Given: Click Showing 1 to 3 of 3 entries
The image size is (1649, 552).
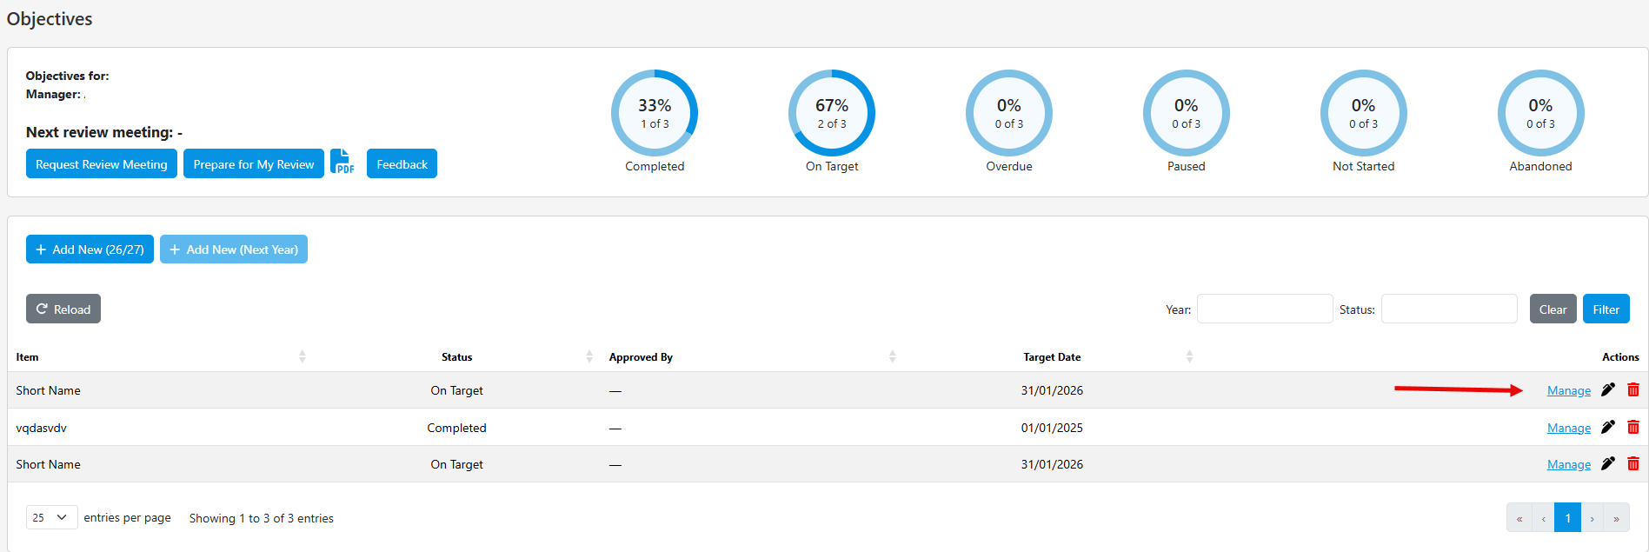Looking at the screenshot, I should click(262, 518).
